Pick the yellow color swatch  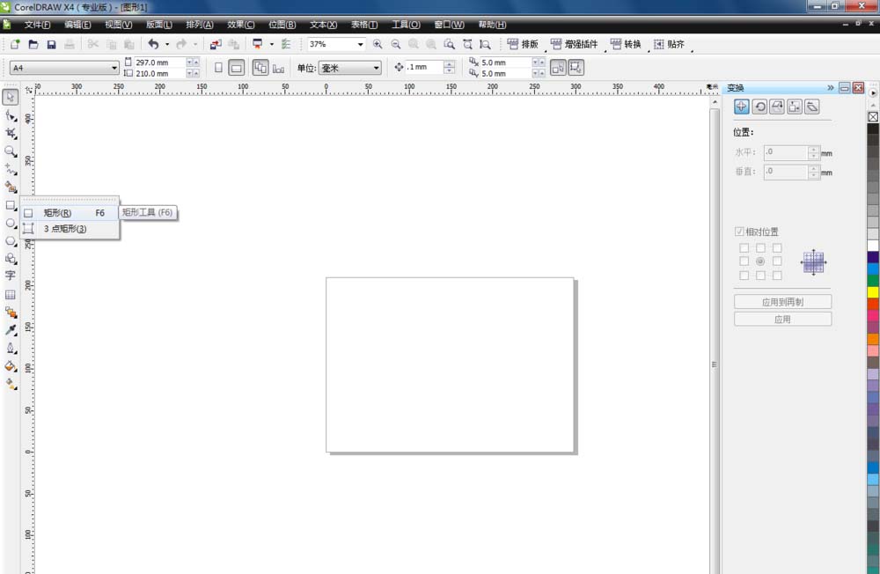click(873, 292)
